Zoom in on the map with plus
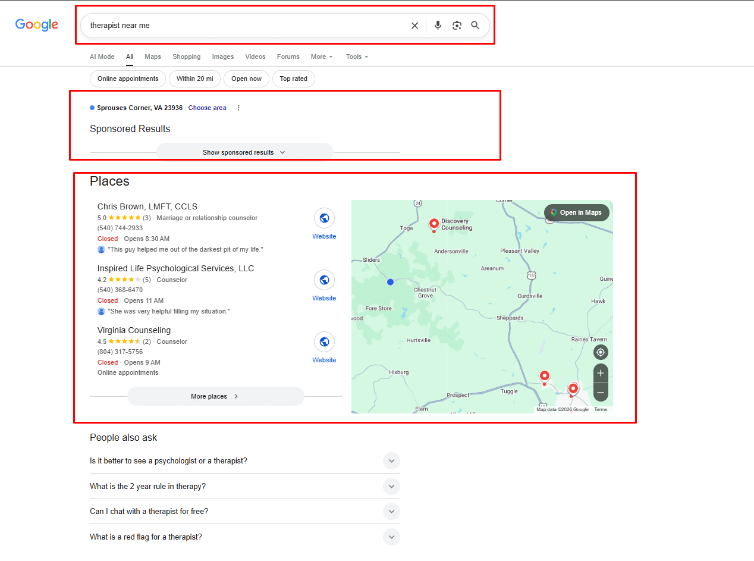The image size is (754, 561). (601, 373)
